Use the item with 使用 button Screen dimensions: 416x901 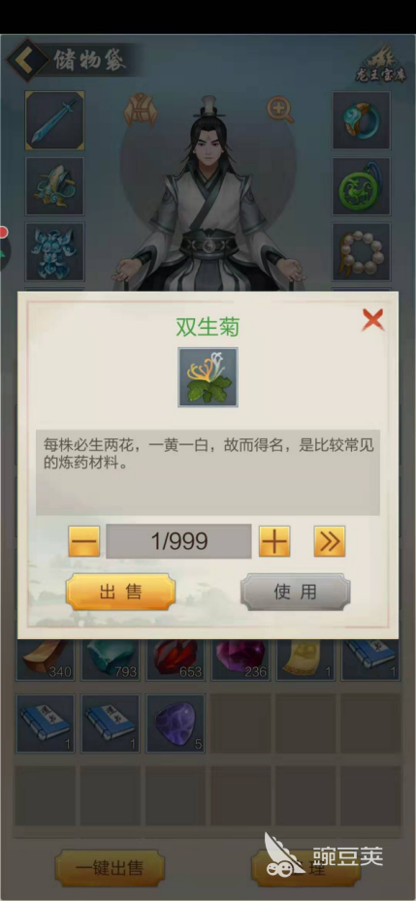(x=296, y=592)
